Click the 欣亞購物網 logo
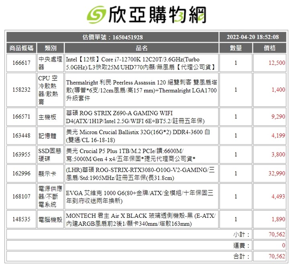 (x=147, y=14)
